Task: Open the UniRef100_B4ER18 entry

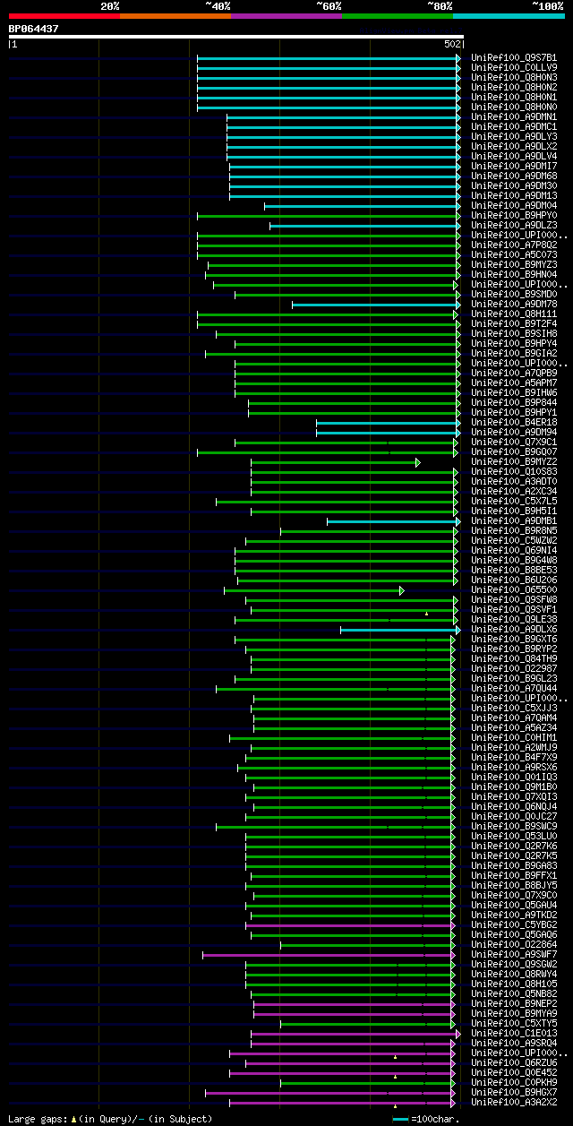Action: tap(514, 422)
